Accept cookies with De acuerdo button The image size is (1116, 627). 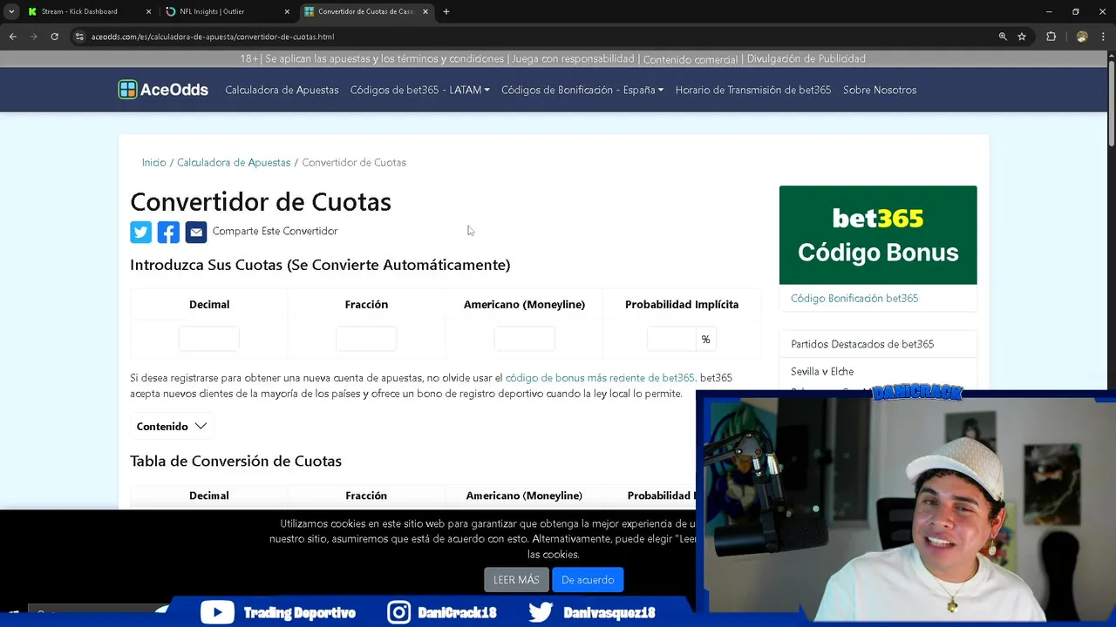click(x=588, y=580)
